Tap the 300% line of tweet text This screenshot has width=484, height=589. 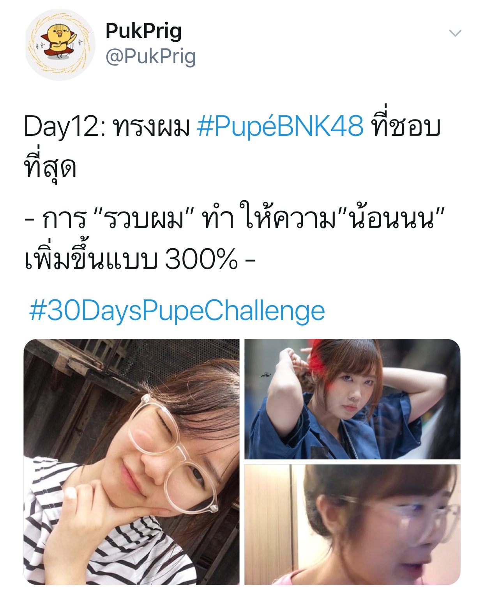tap(140, 260)
